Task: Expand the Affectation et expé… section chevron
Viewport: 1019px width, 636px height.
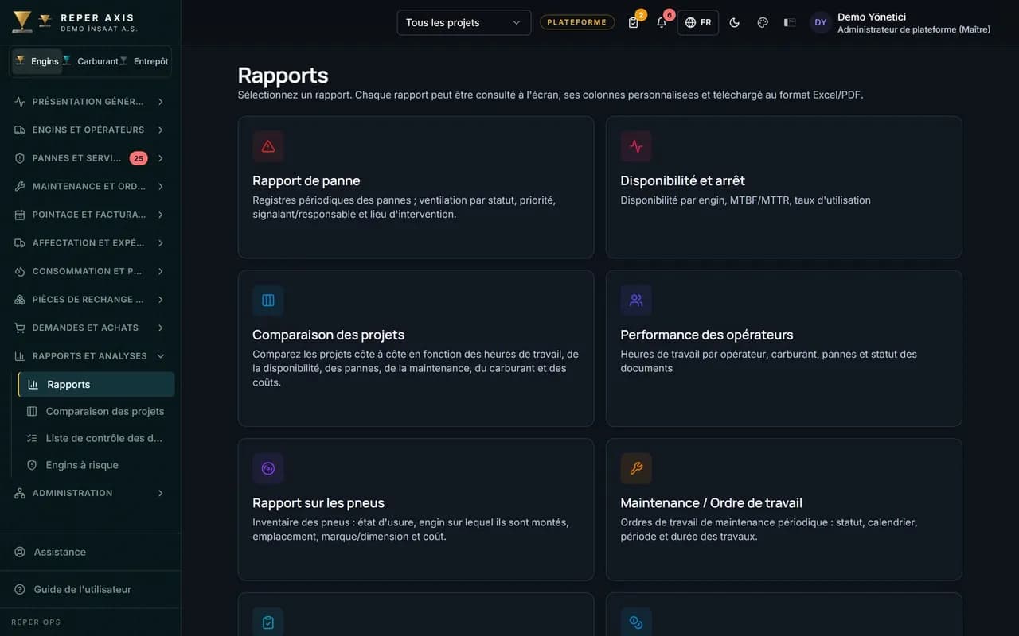Action: coord(161,243)
